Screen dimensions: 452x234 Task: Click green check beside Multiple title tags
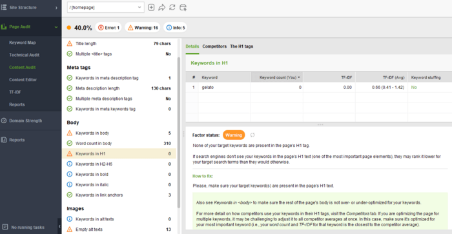[70, 54]
